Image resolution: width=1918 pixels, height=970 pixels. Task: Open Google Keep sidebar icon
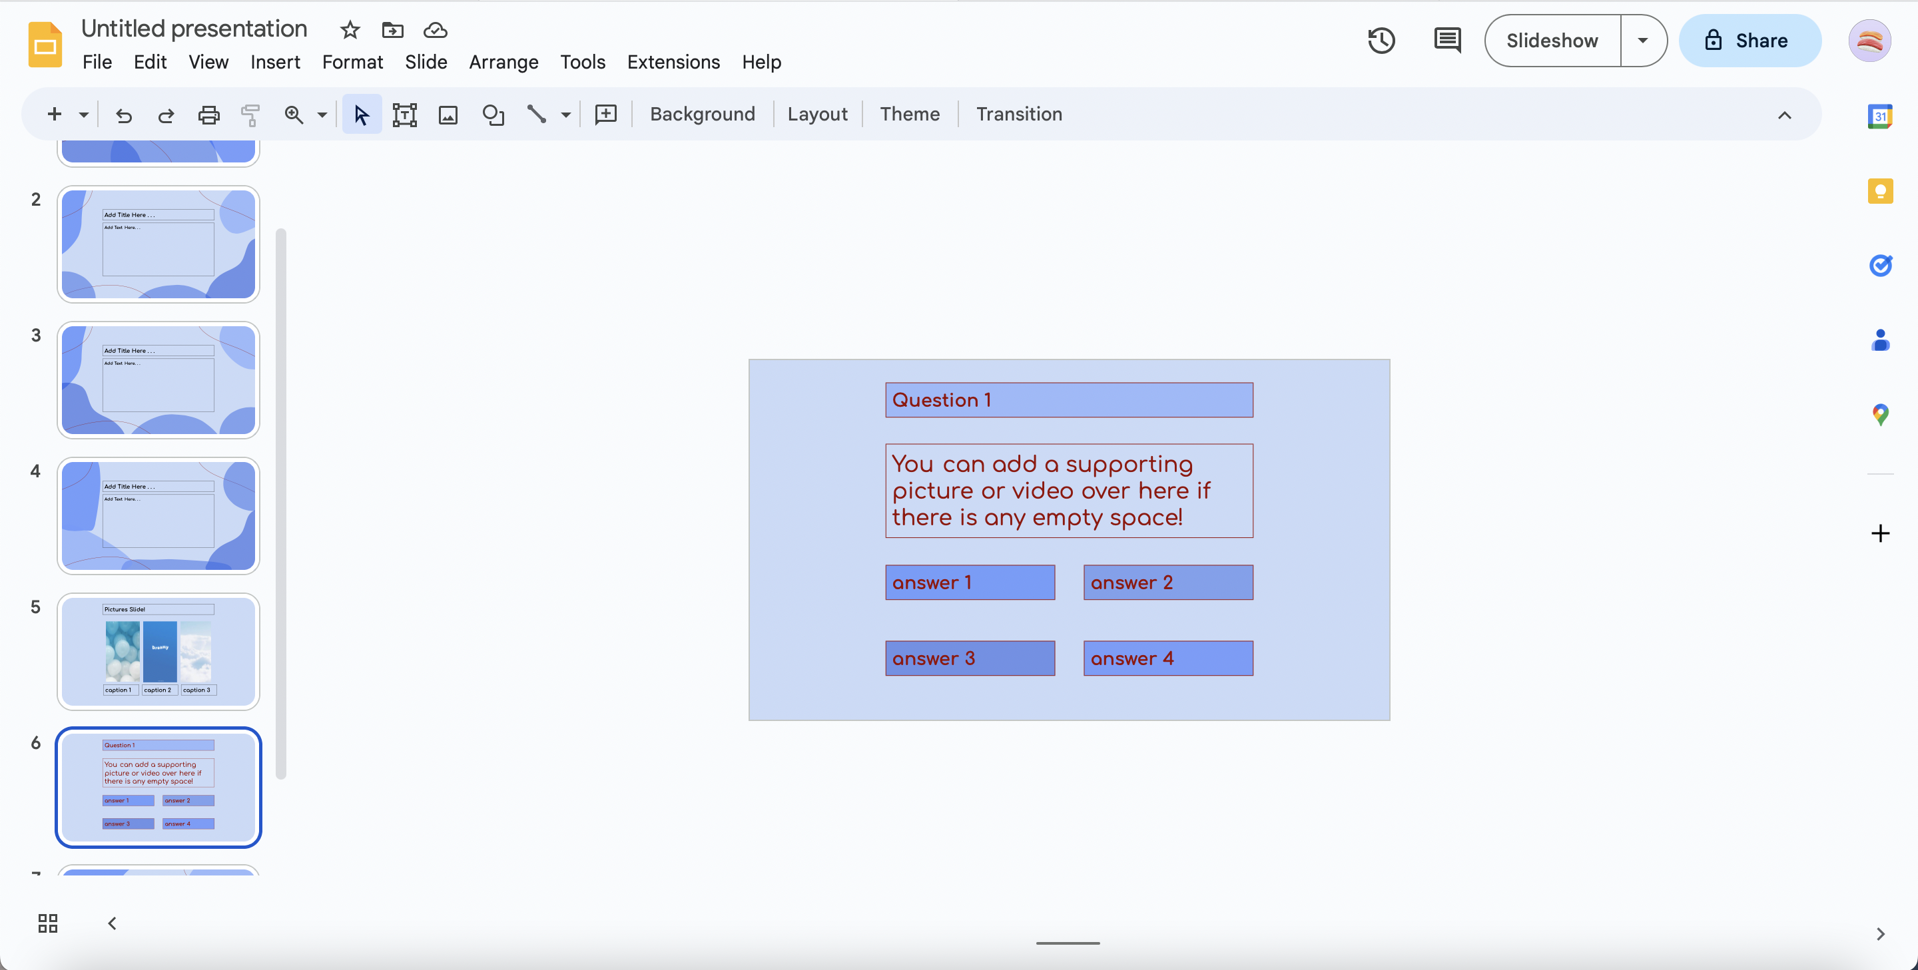click(1879, 191)
